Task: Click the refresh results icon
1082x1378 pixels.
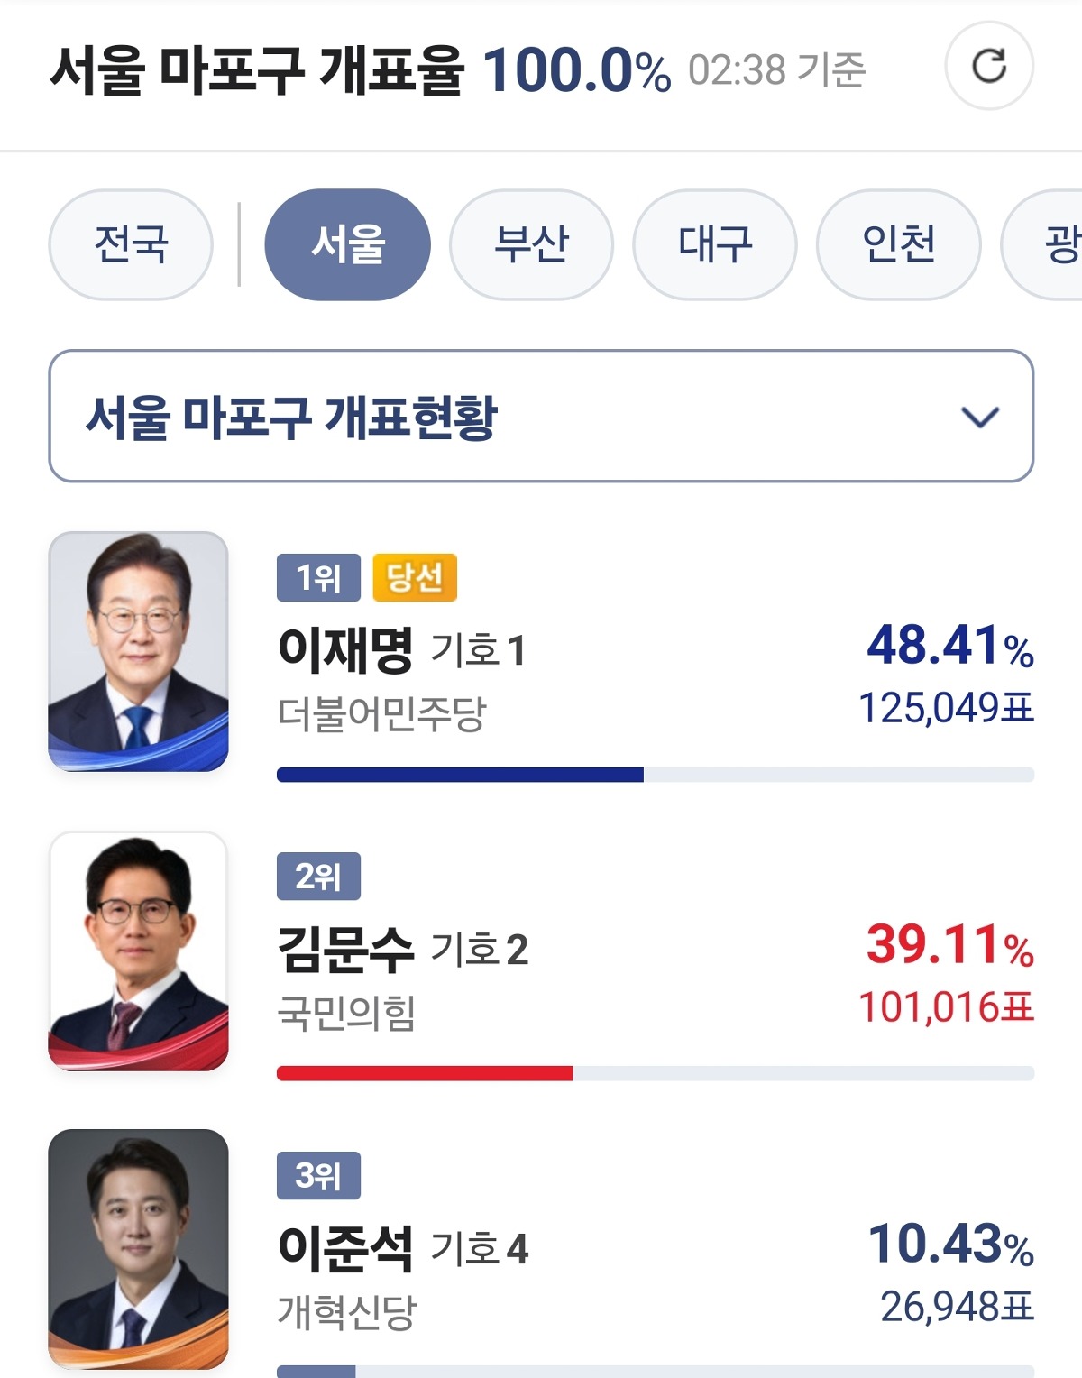Action: tap(989, 67)
